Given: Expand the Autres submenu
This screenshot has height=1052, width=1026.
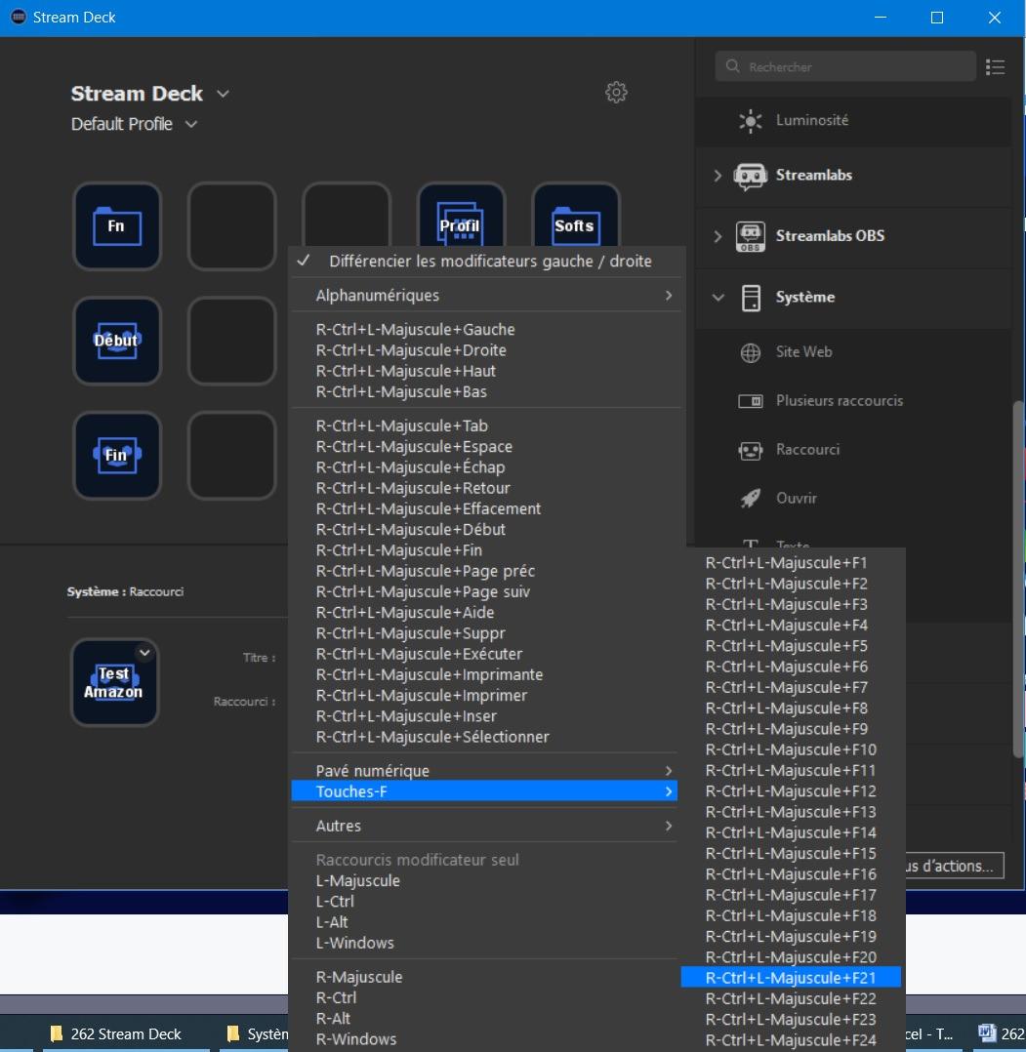Looking at the screenshot, I should click(x=484, y=826).
